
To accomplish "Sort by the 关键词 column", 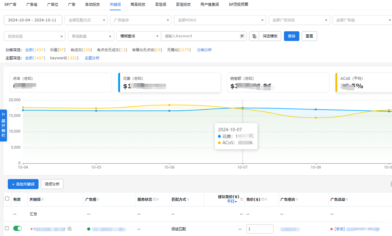I will [x=43, y=200].
